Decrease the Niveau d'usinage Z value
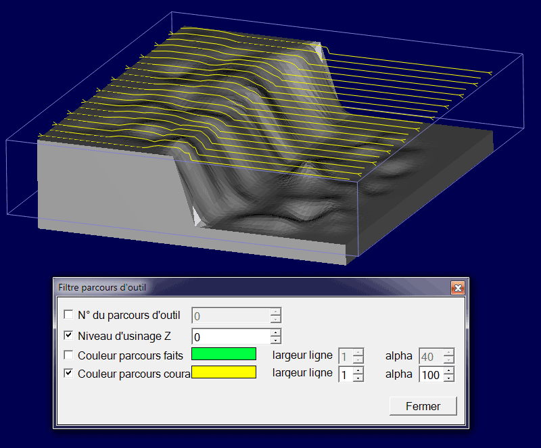 click(x=276, y=341)
